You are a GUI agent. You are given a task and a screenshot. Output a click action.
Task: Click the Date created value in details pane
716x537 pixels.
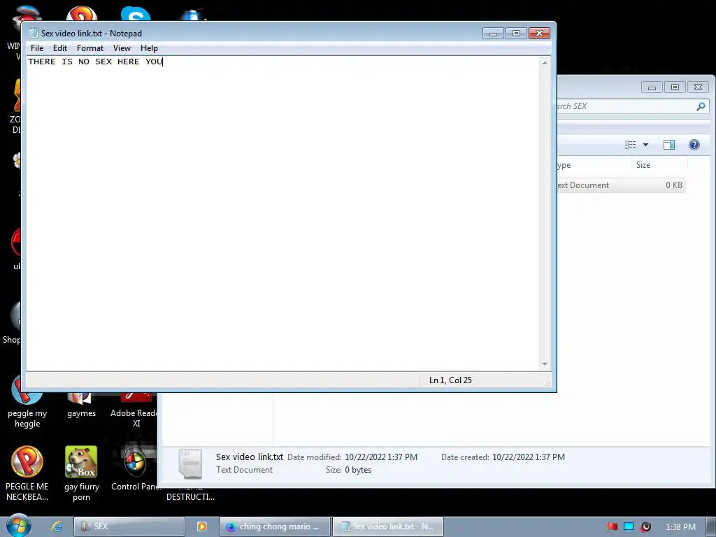point(529,457)
